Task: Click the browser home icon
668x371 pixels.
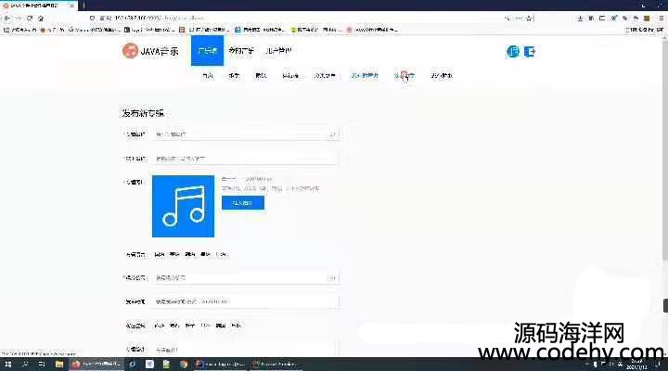Action: tap(41, 19)
